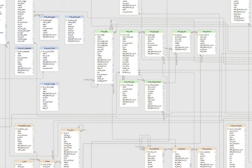This screenshot has height=168, width=252.
Task: Select the hrdb_status_grp table header
Action: pos(49,17)
